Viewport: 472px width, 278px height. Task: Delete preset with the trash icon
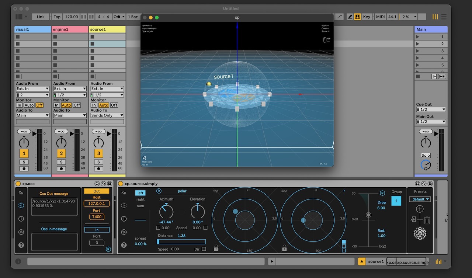click(x=427, y=220)
